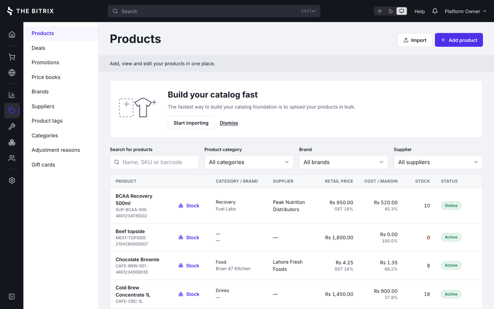This screenshot has width=494, height=309.
Task: Open the Home icon in sidebar
Action: tap(12, 34)
